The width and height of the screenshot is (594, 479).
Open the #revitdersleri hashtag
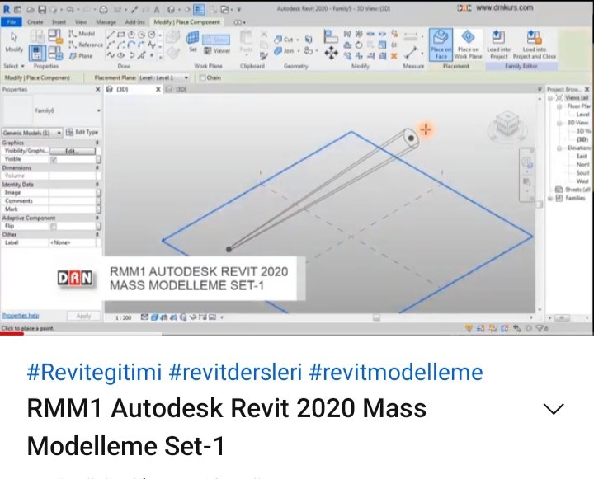235,372
